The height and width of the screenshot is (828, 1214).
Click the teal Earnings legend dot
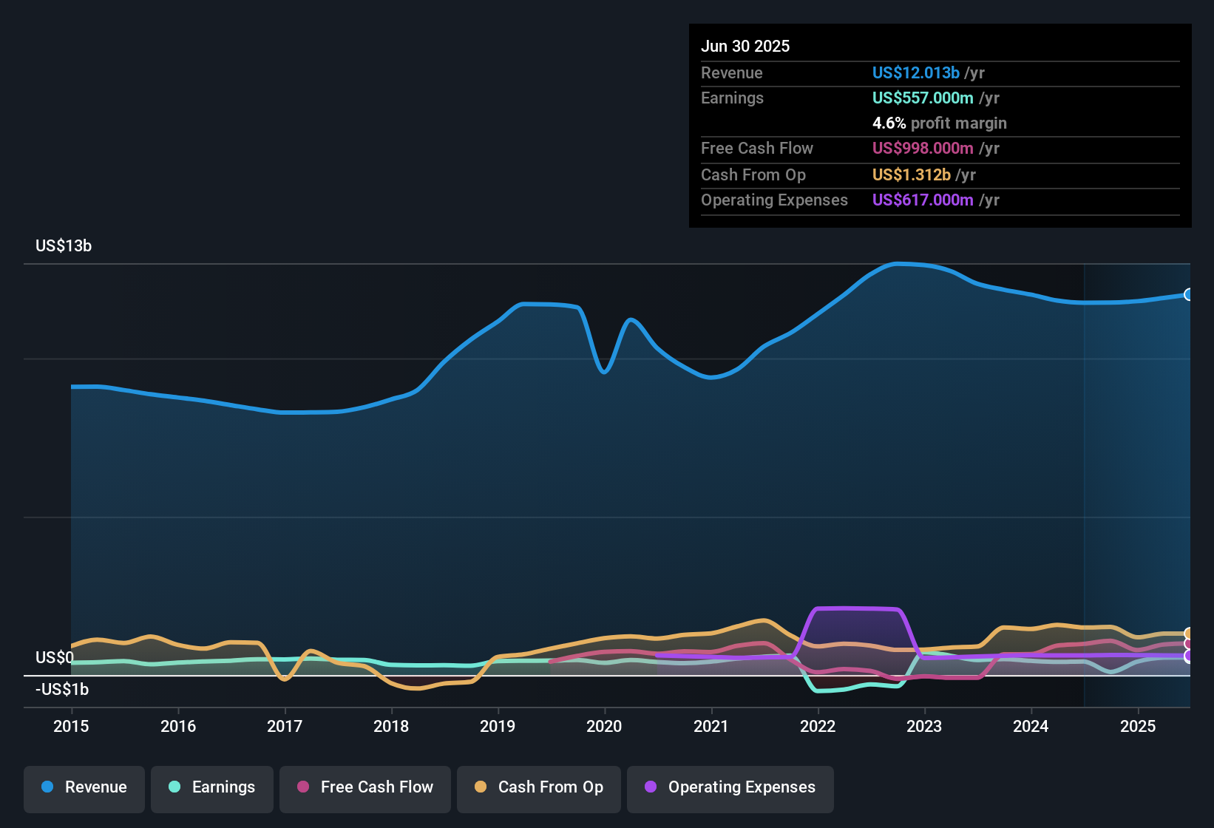pyautogui.click(x=174, y=787)
